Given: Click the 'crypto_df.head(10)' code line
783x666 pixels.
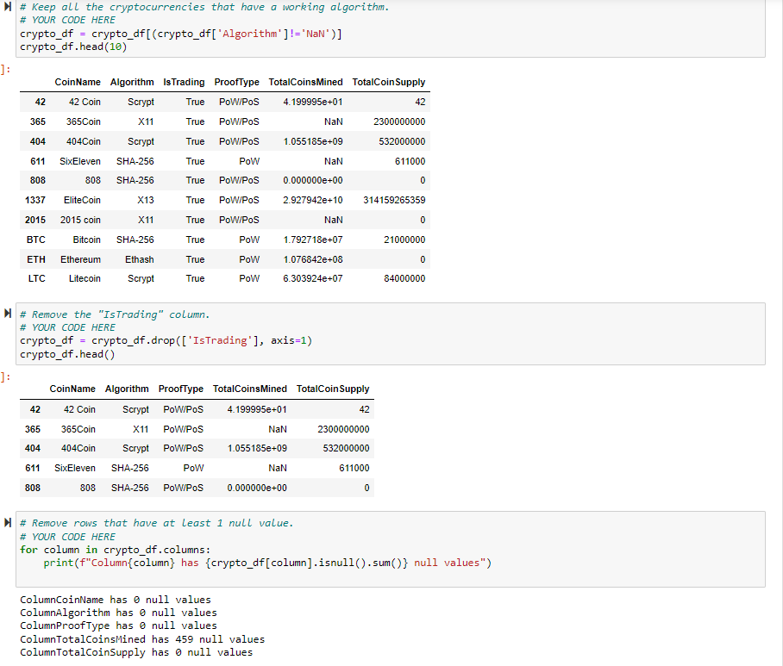Looking at the screenshot, I should click(73, 47).
